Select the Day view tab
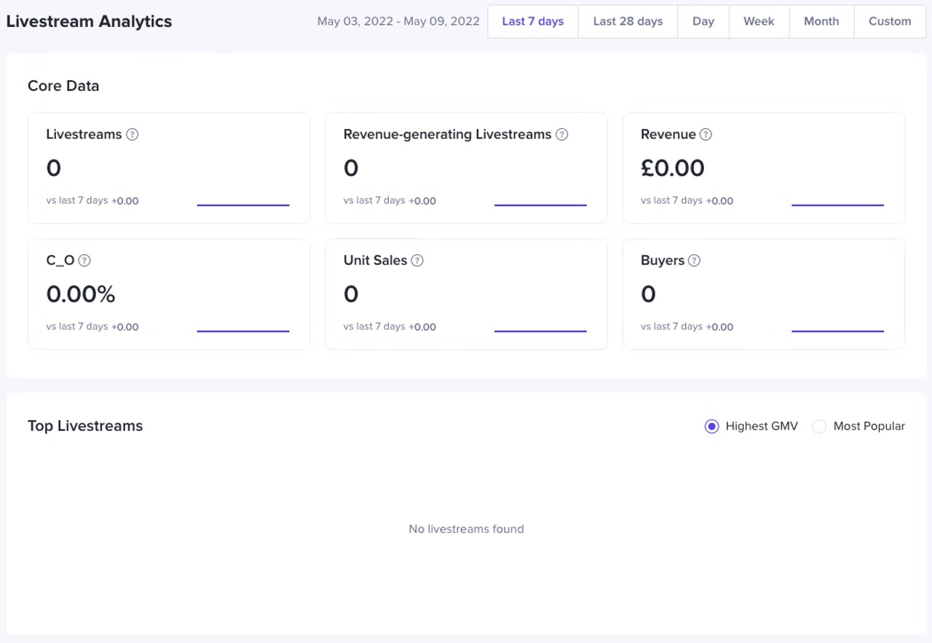The image size is (932, 643). [x=703, y=21]
